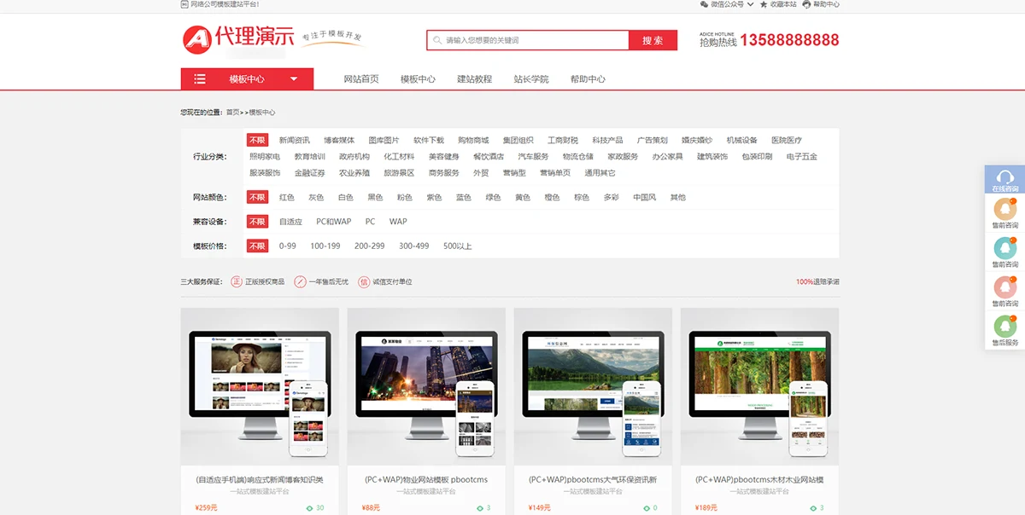Open the green QQ 售后服务 icon

(1005, 326)
